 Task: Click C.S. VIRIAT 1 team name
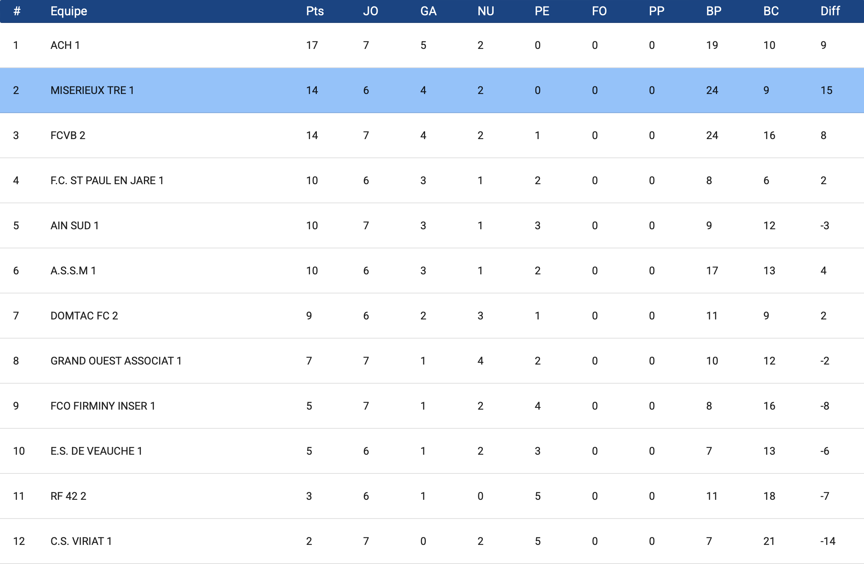coord(81,541)
